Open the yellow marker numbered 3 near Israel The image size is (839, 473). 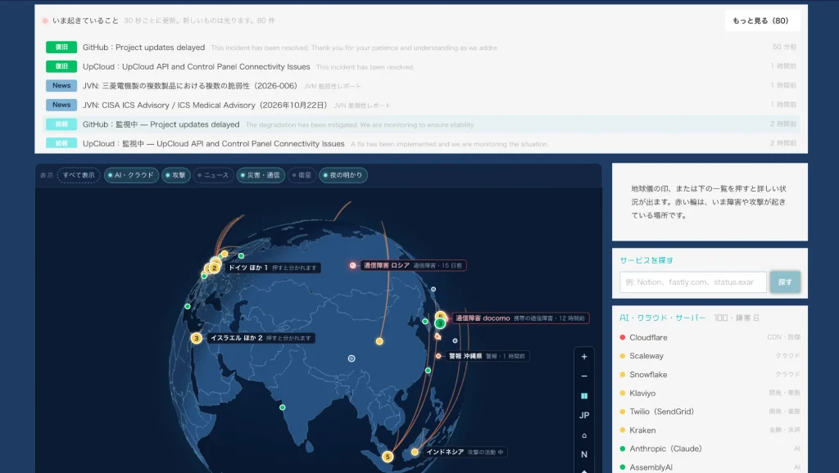[x=197, y=338]
